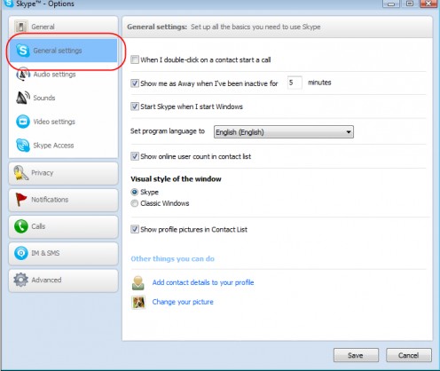This screenshot has width=440, height=371.
Task: Uncheck Start Skype when I start Windows
Action: (x=135, y=107)
